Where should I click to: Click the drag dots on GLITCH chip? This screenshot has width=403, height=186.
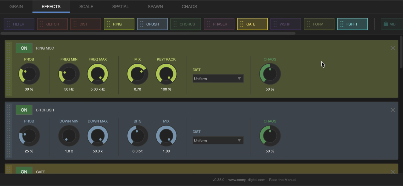pyautogui.click(x=42, y=24)
